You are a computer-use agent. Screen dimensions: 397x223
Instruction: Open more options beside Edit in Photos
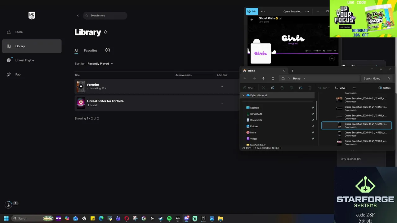tap(263, 11)
